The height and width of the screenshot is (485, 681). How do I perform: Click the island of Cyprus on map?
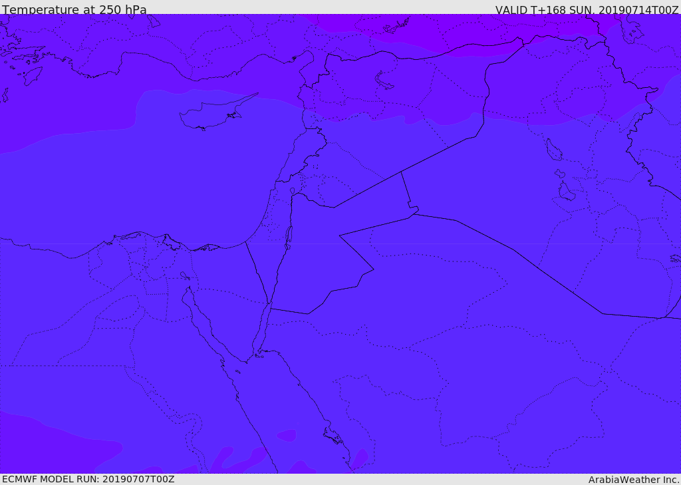pos(215,114)
